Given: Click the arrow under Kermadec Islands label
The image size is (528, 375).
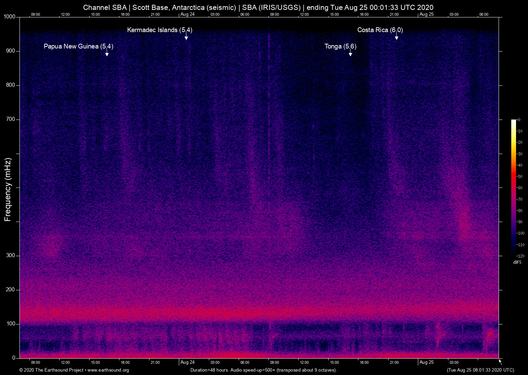Looking at the screenshot, I should click(x=186, y=37).
